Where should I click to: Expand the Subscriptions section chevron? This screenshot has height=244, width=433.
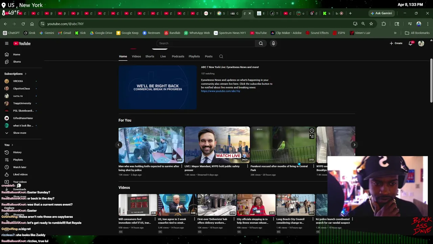coord(25,74)
